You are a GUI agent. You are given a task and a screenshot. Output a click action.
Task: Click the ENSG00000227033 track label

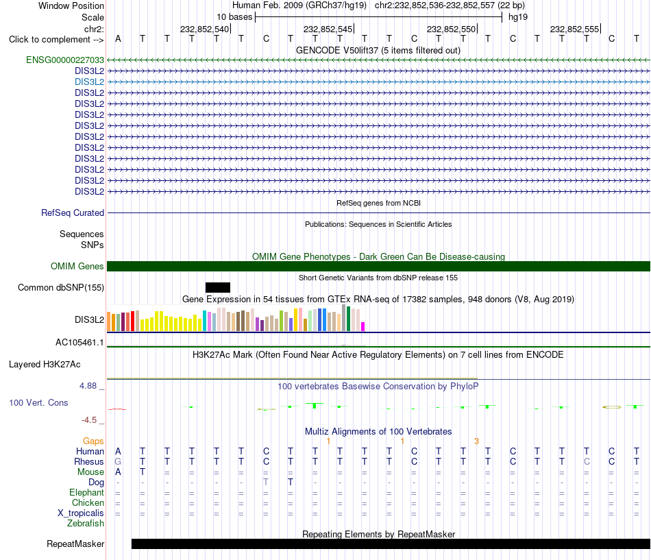pos(65,60)
